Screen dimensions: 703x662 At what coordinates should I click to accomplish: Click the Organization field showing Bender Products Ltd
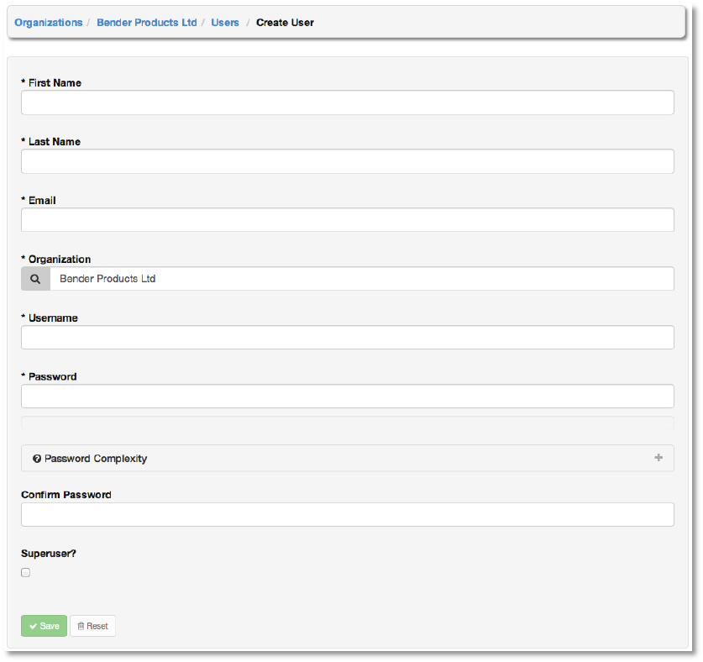361,279
